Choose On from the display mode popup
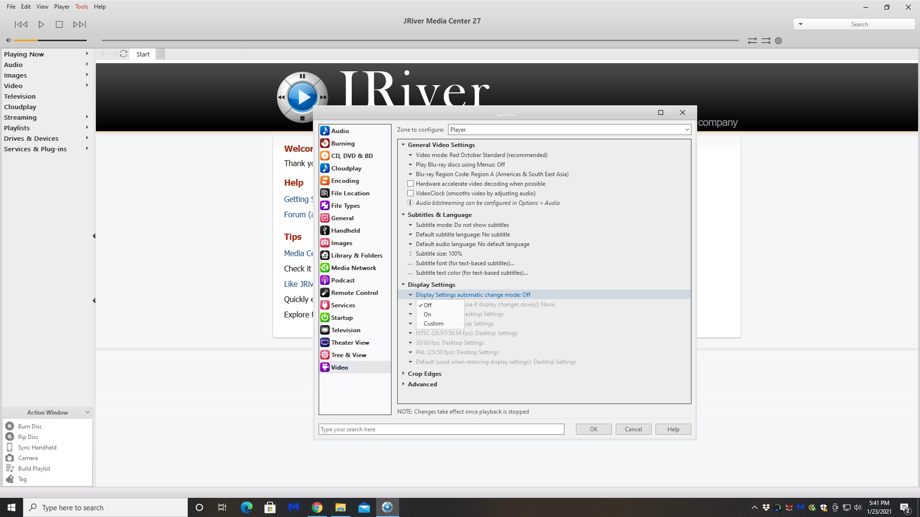Viewport: 920px width, 517px height. [x=440, y=315]
